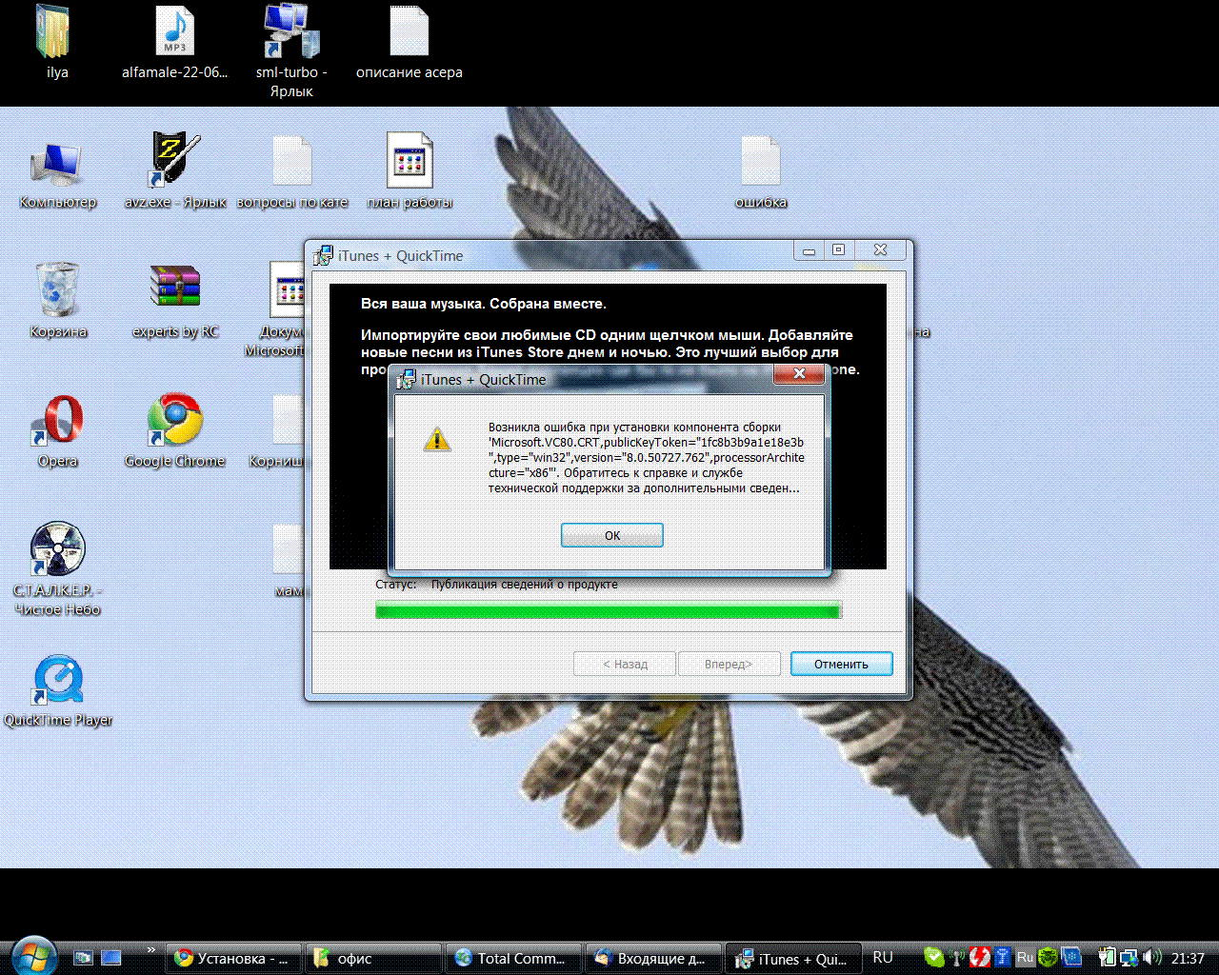
Task: Click the network connection icon in the tray
Action: [1129, 957]
